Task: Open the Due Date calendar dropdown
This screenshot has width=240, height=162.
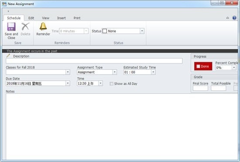Action: tap(68, 83)
